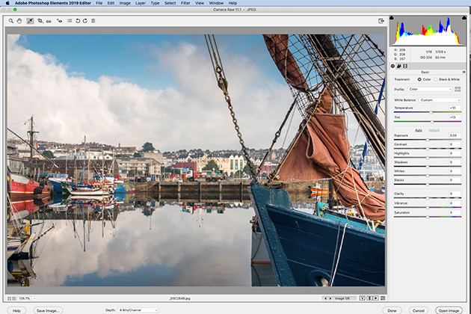
Task: Open the Adobe Photoshop Elements 2019 Editor menu
Action: [53, 3]
